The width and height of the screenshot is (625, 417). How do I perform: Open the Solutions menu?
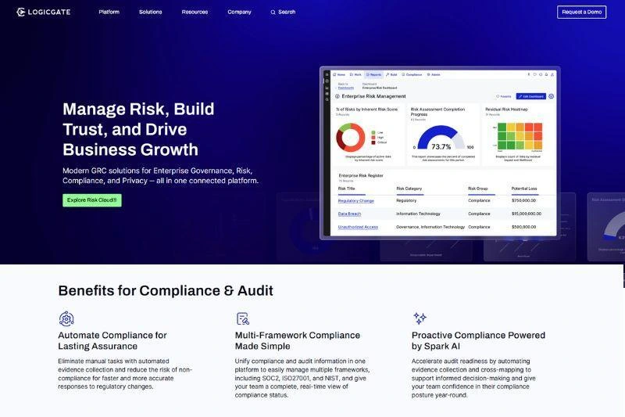pyautogui.click(x=150, y=12)
